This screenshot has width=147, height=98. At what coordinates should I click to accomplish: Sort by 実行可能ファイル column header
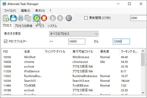pyautogui.click(x=85, y=52)
